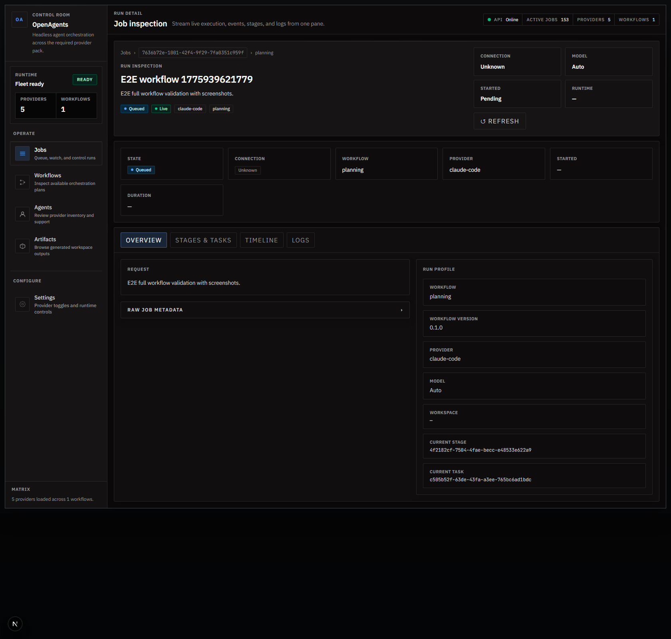Click the Queued tag under job title
The height and width of the screenshot is (639, 671).
(134, 109)
